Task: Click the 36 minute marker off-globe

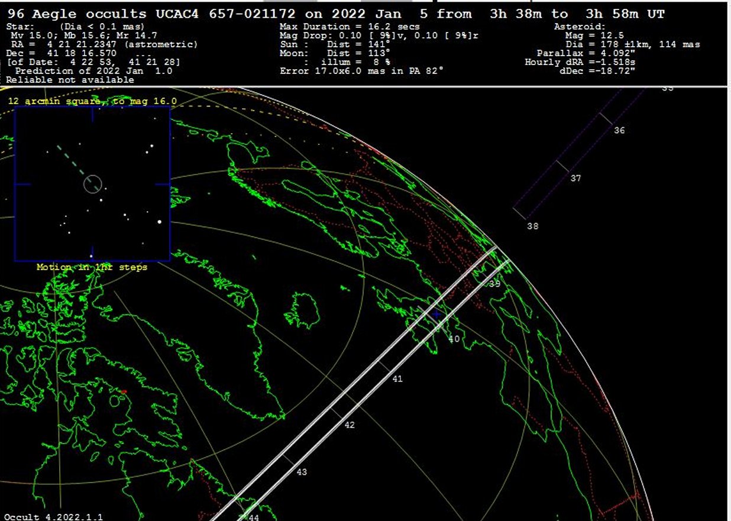Action: [619, 130]
